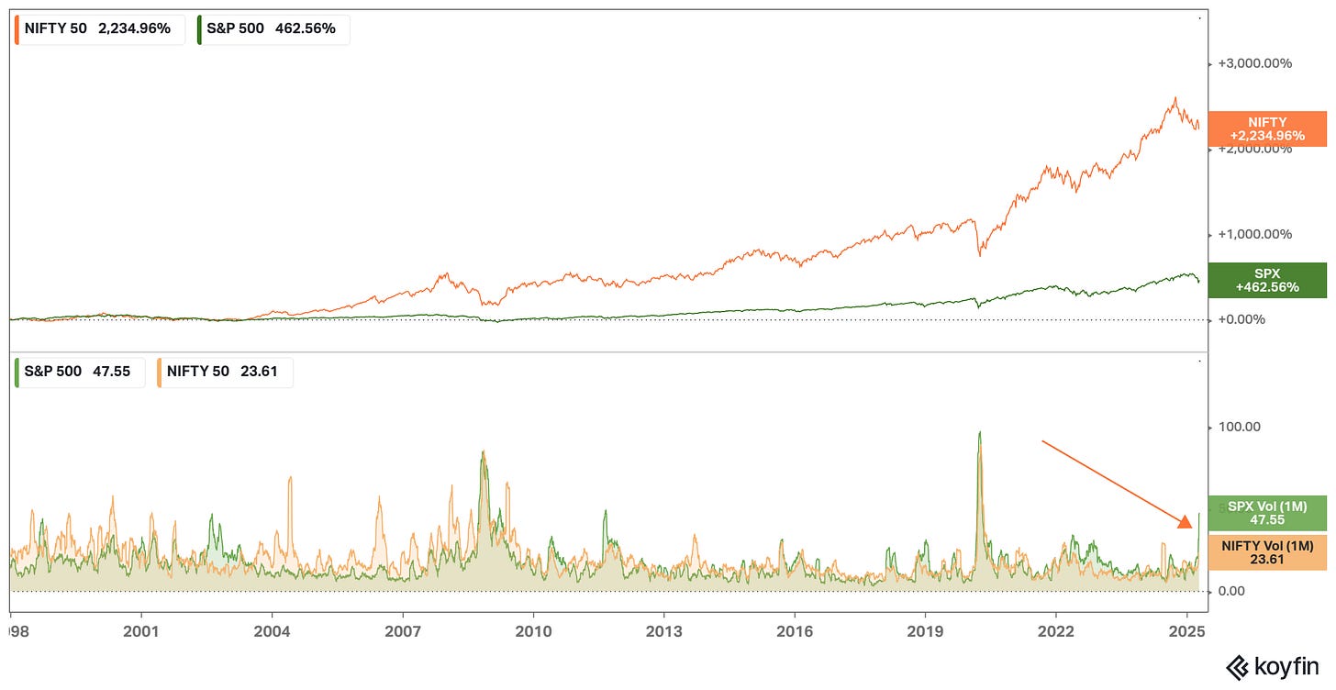Click the orange NIFTY +2,234.96% price tag
The width and height of the screenshot is (1336, 690).
pos(1267,129)
